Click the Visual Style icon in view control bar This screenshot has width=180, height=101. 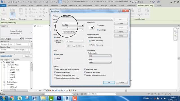48,90
